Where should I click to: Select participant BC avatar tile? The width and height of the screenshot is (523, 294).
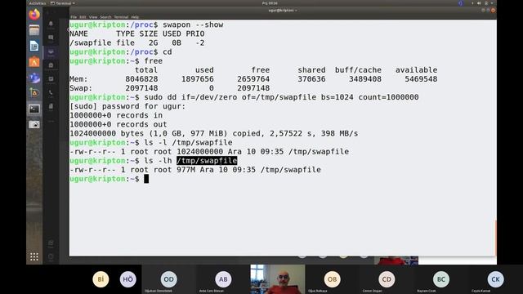pos(441,279)
